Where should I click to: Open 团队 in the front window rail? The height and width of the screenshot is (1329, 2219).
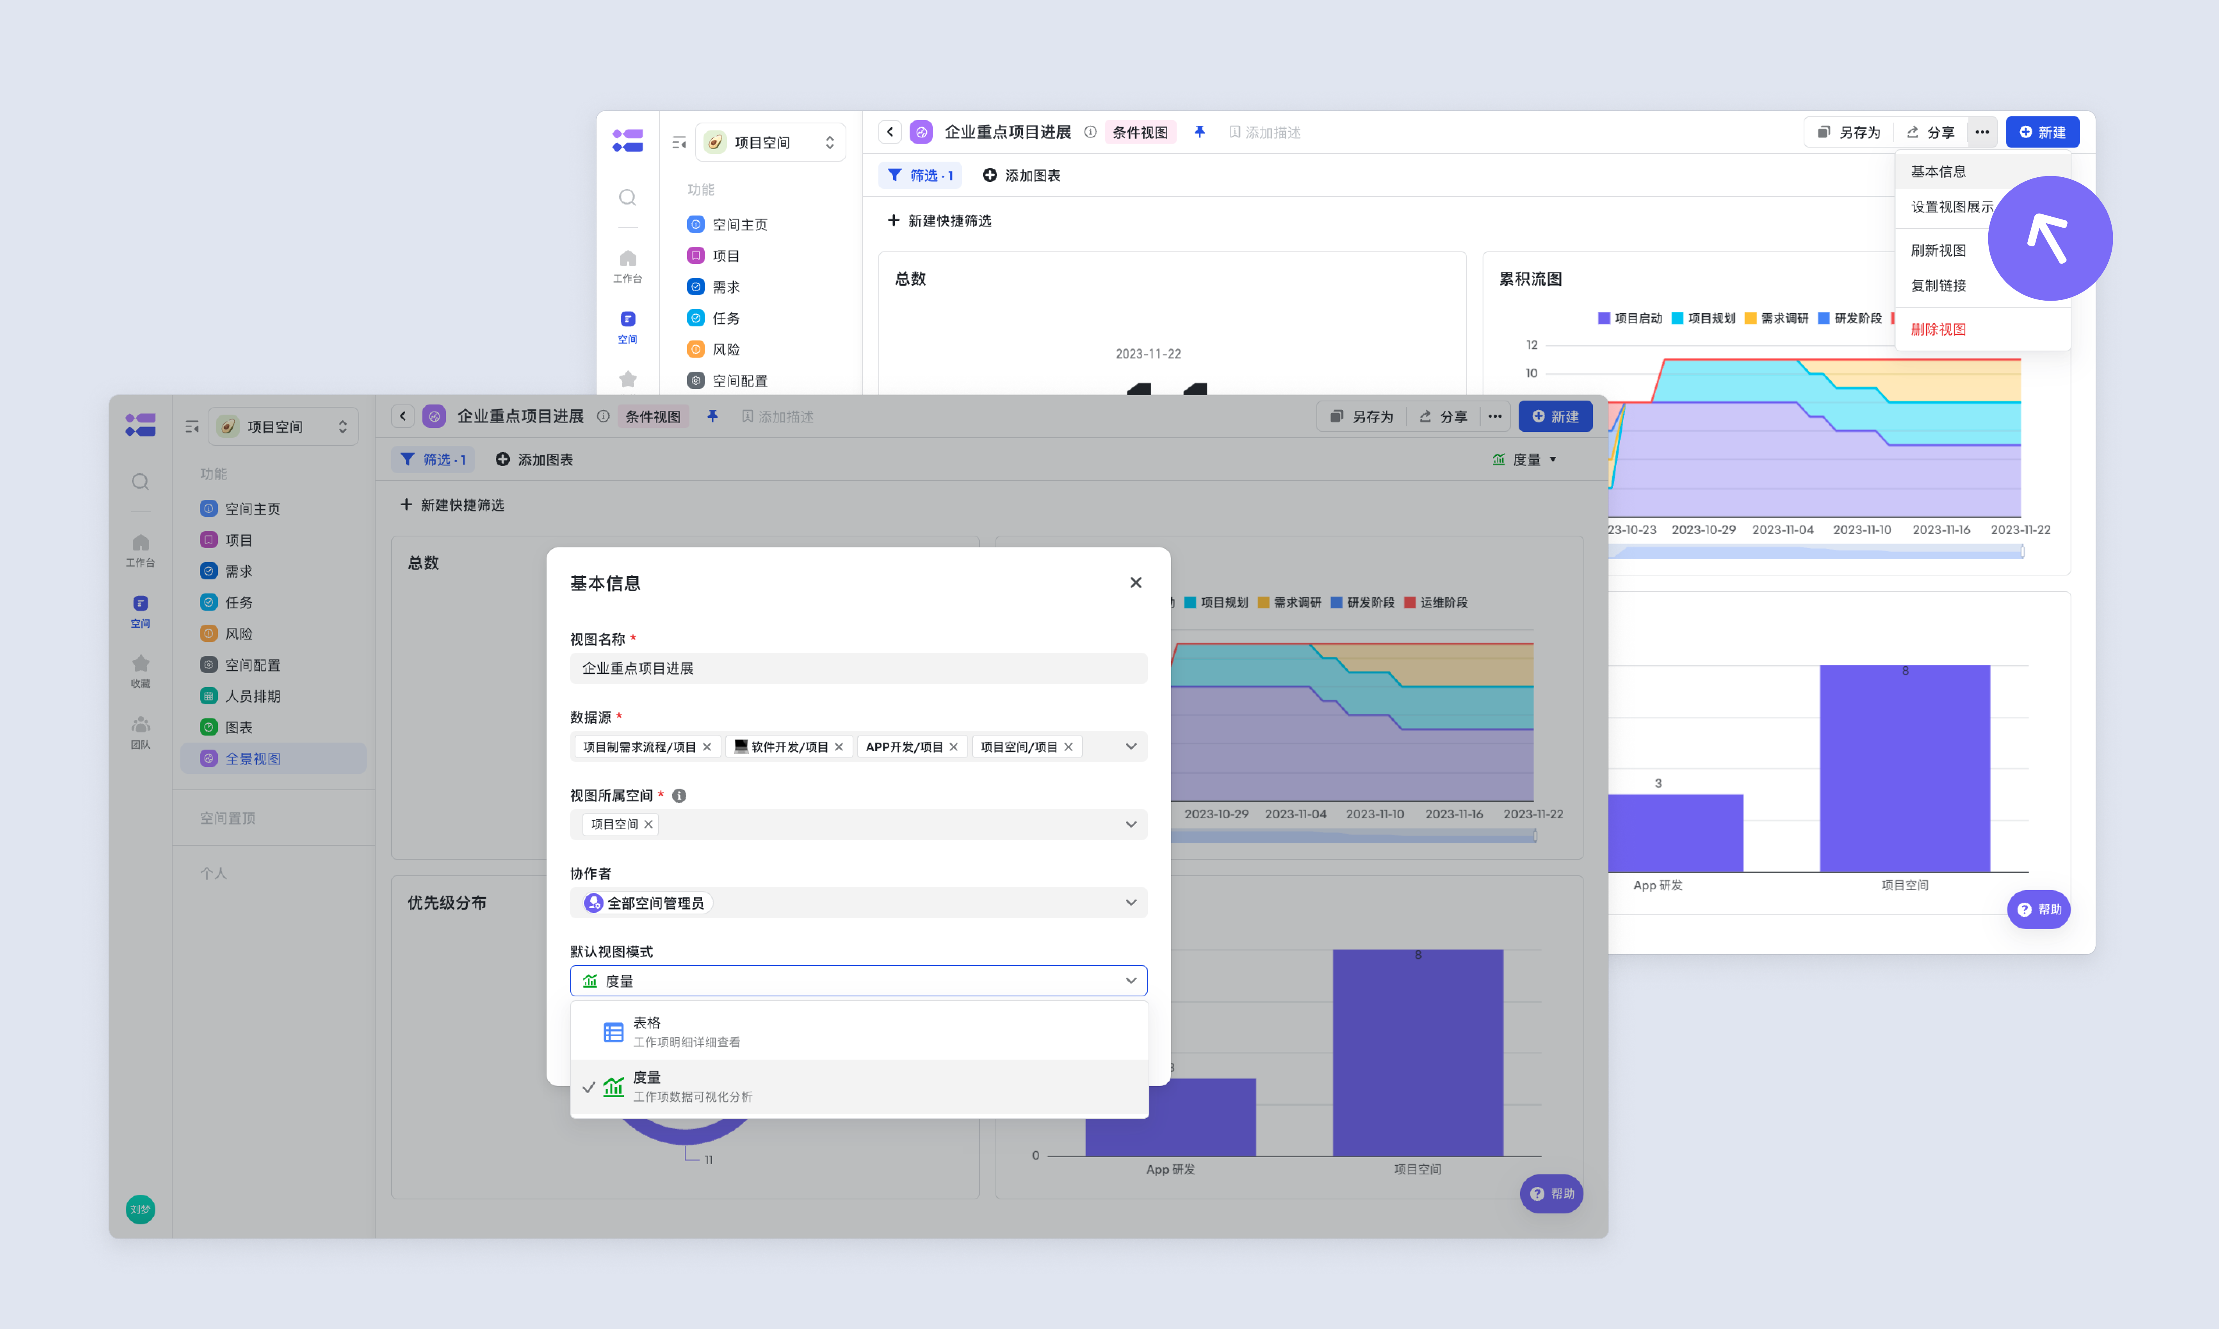tap(141, 732)
